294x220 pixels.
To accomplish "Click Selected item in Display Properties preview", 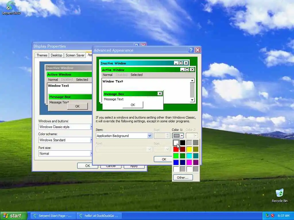I will (82, 80).
